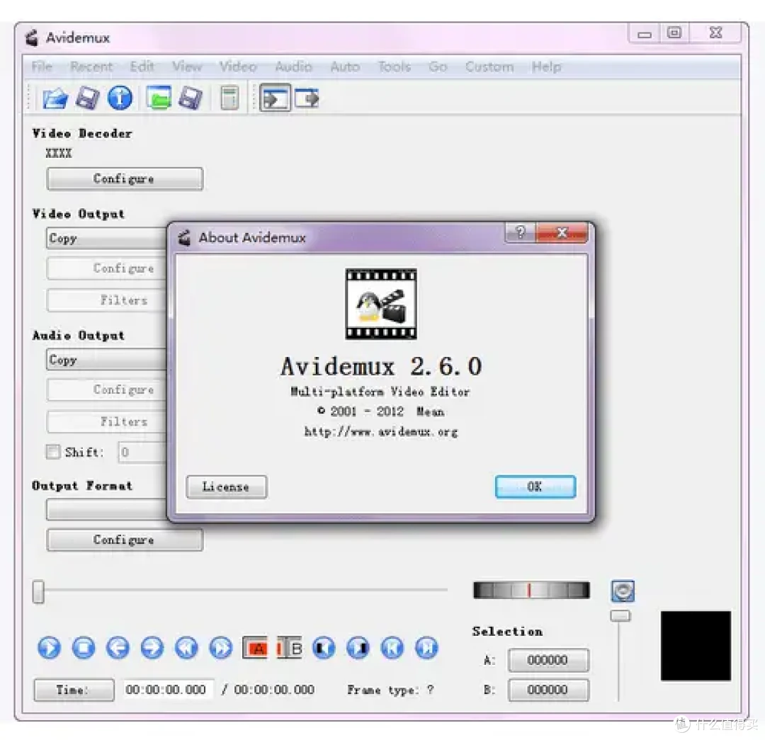The width and height of the screenshot is (765, 740).
Task: Click the audio volume speaker icon
Action: (623, 591)
